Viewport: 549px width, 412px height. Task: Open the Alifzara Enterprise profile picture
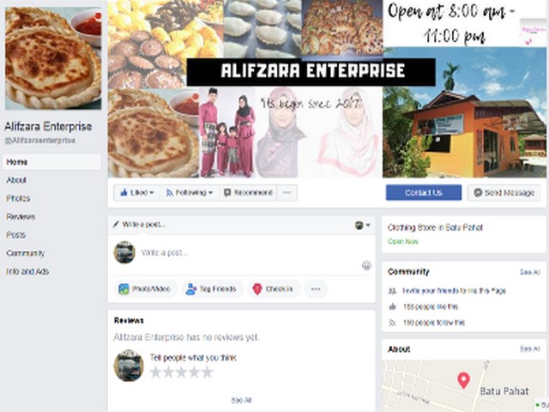[53, 58]
